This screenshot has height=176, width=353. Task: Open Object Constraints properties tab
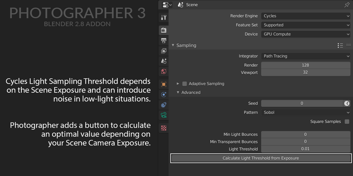coord(164,105)
